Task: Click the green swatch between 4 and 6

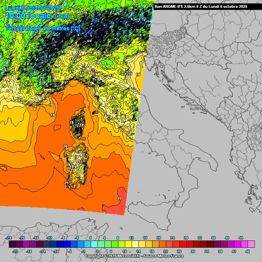Action: tap(108, 244)
